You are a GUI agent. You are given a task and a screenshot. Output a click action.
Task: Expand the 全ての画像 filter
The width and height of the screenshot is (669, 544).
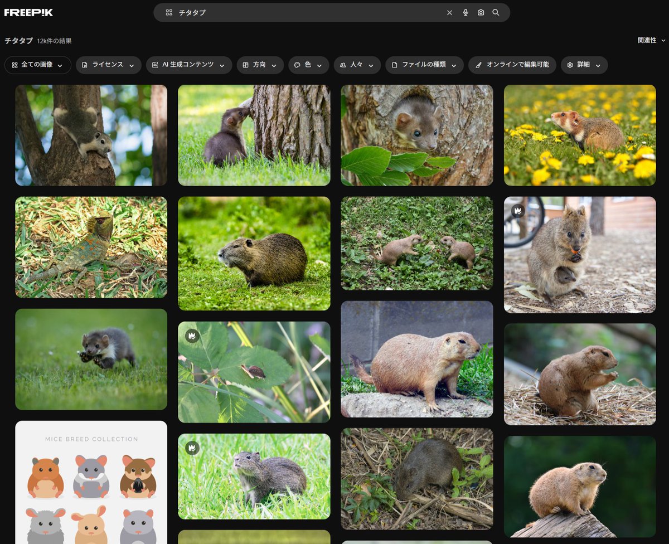click(x=38, y=65)
